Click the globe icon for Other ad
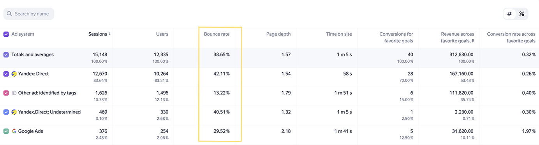Viewport: 539px width, 145px height. click(14, 93)
